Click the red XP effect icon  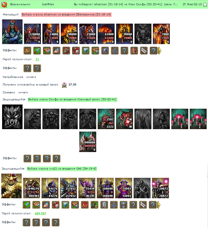85,205
